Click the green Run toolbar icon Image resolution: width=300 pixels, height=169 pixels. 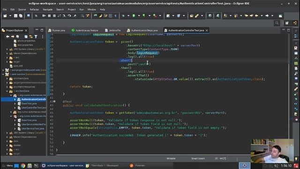(x=134, y=15)
